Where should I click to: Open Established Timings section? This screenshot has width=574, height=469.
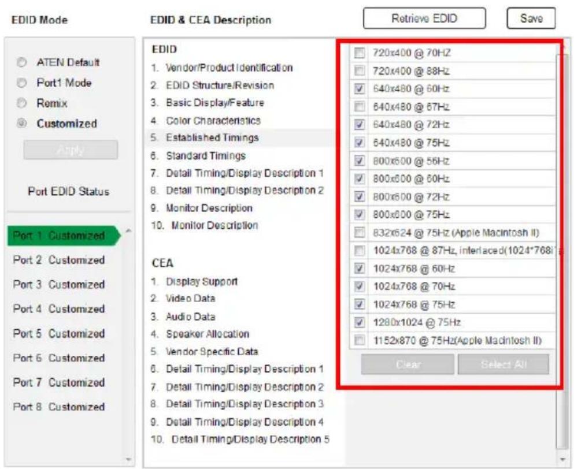pyautogui.click(x=204, y=137)
